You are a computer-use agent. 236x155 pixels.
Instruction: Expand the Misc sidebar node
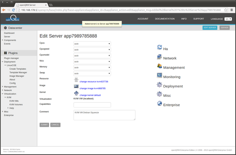coord(3,111)
